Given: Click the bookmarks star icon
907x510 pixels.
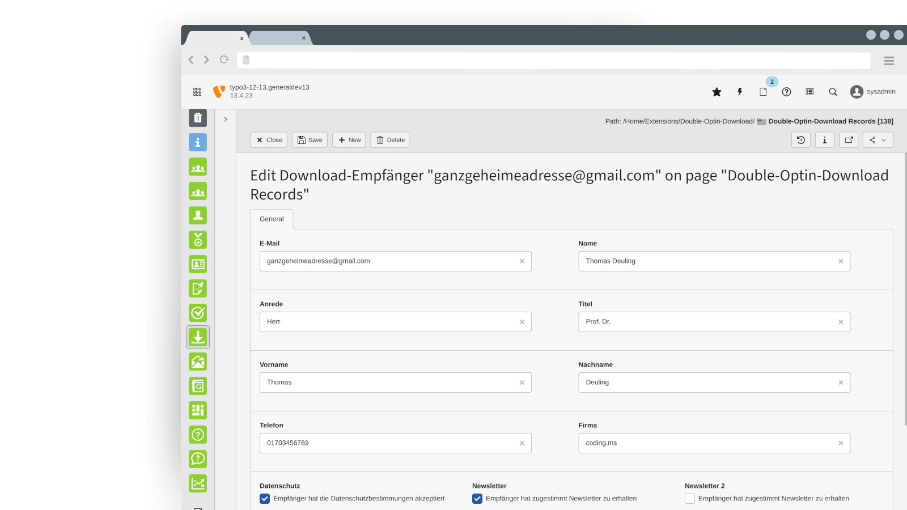Looking at the screenshot, I should coord(717,92).
